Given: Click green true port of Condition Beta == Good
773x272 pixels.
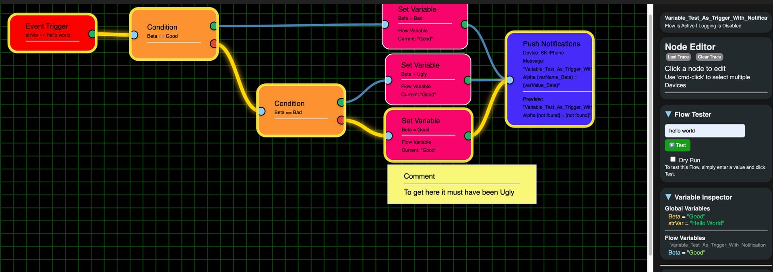Looking at the screenshot, I should point(214,26).
